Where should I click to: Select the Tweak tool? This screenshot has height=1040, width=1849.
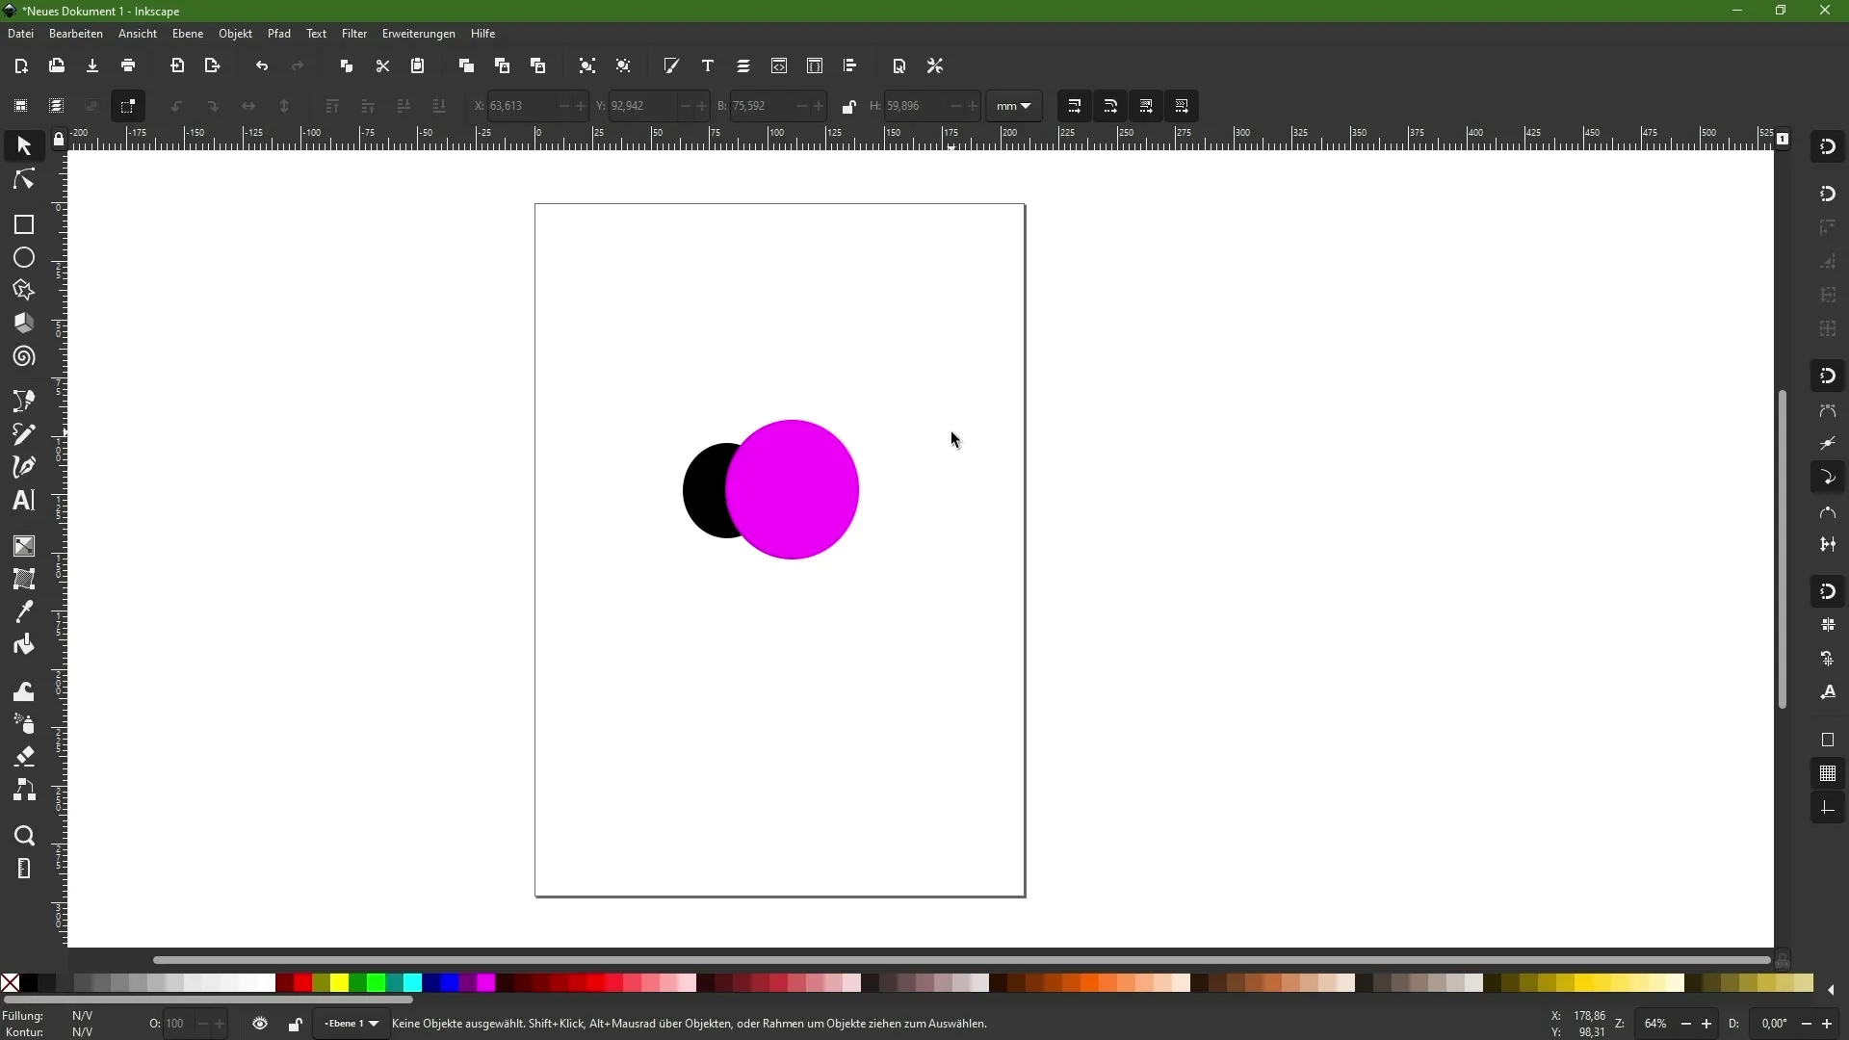click(24, 690)
